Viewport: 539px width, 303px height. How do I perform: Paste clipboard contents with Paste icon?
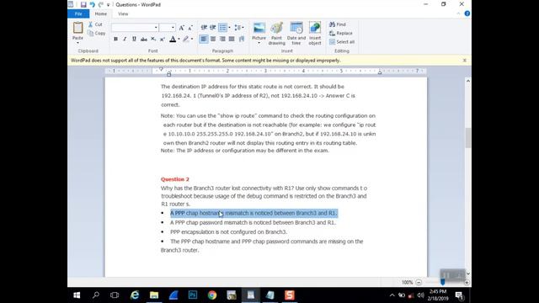click(77, 28)
